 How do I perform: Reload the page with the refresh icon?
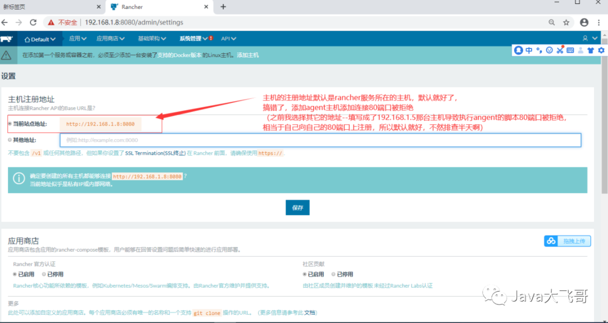click(33, 23)
